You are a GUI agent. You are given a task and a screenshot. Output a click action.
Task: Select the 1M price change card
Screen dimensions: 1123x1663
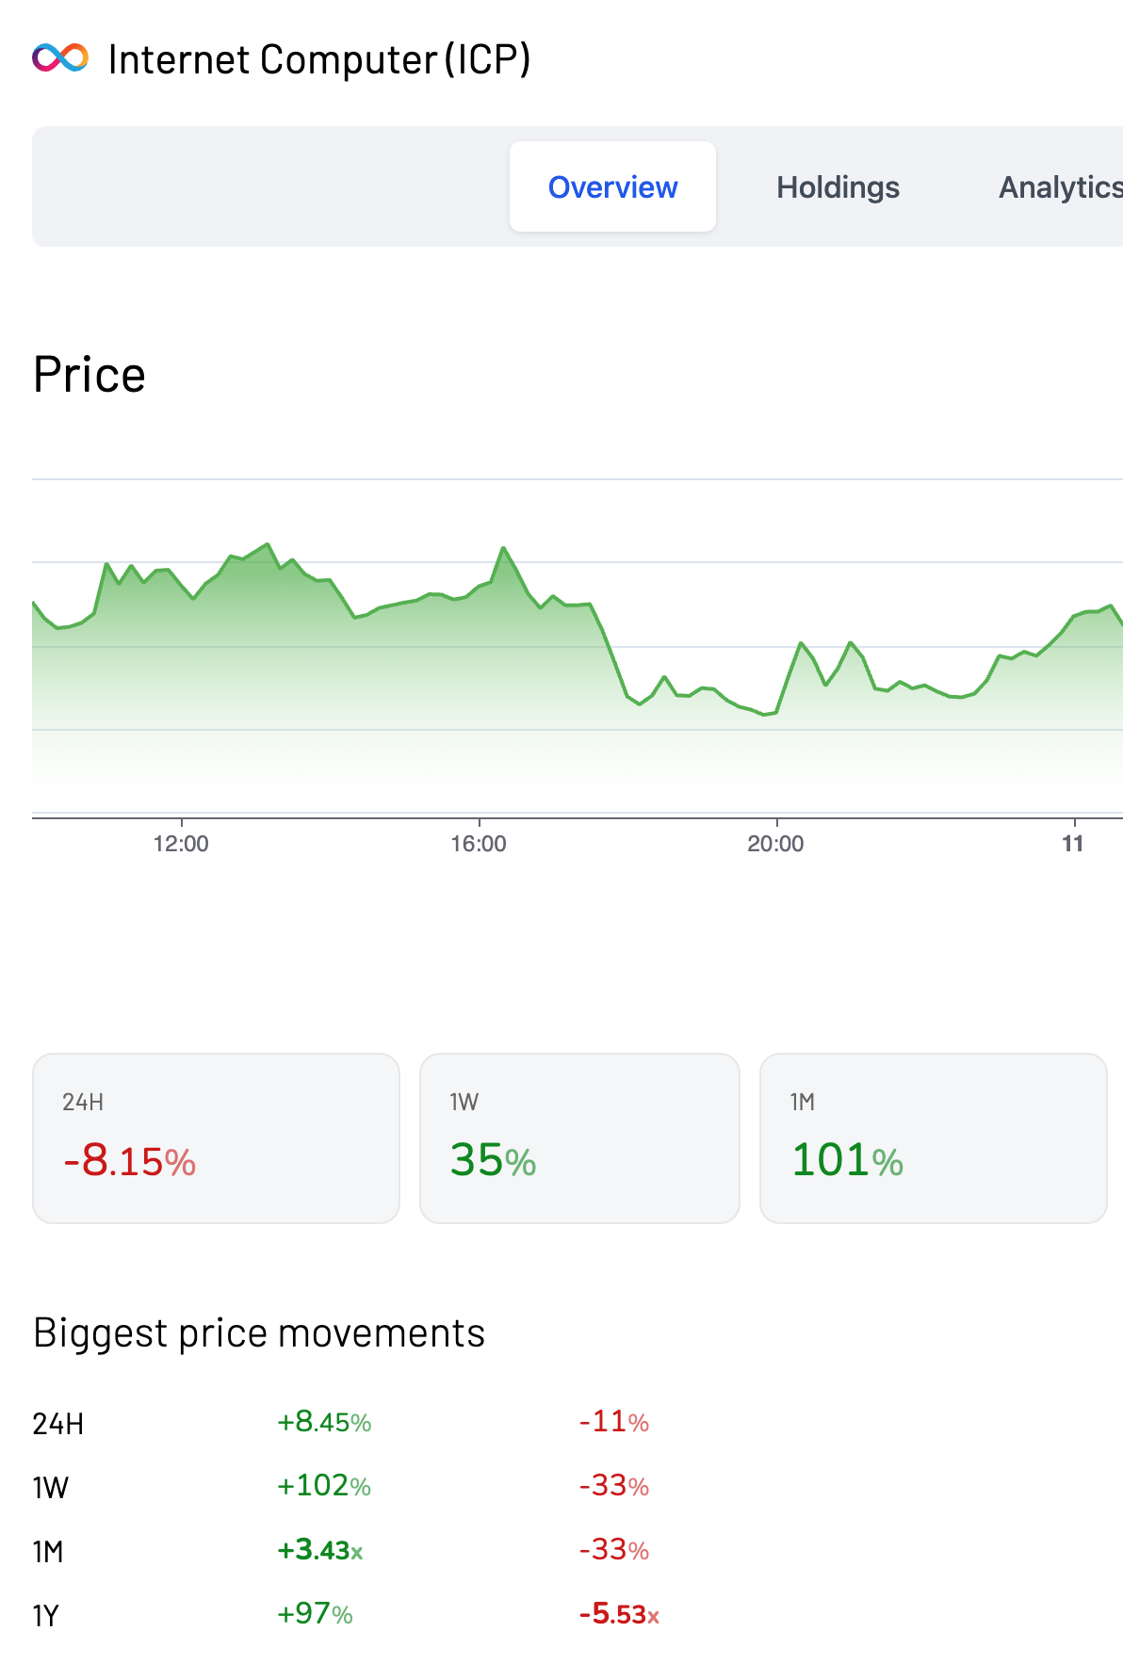933,1138
